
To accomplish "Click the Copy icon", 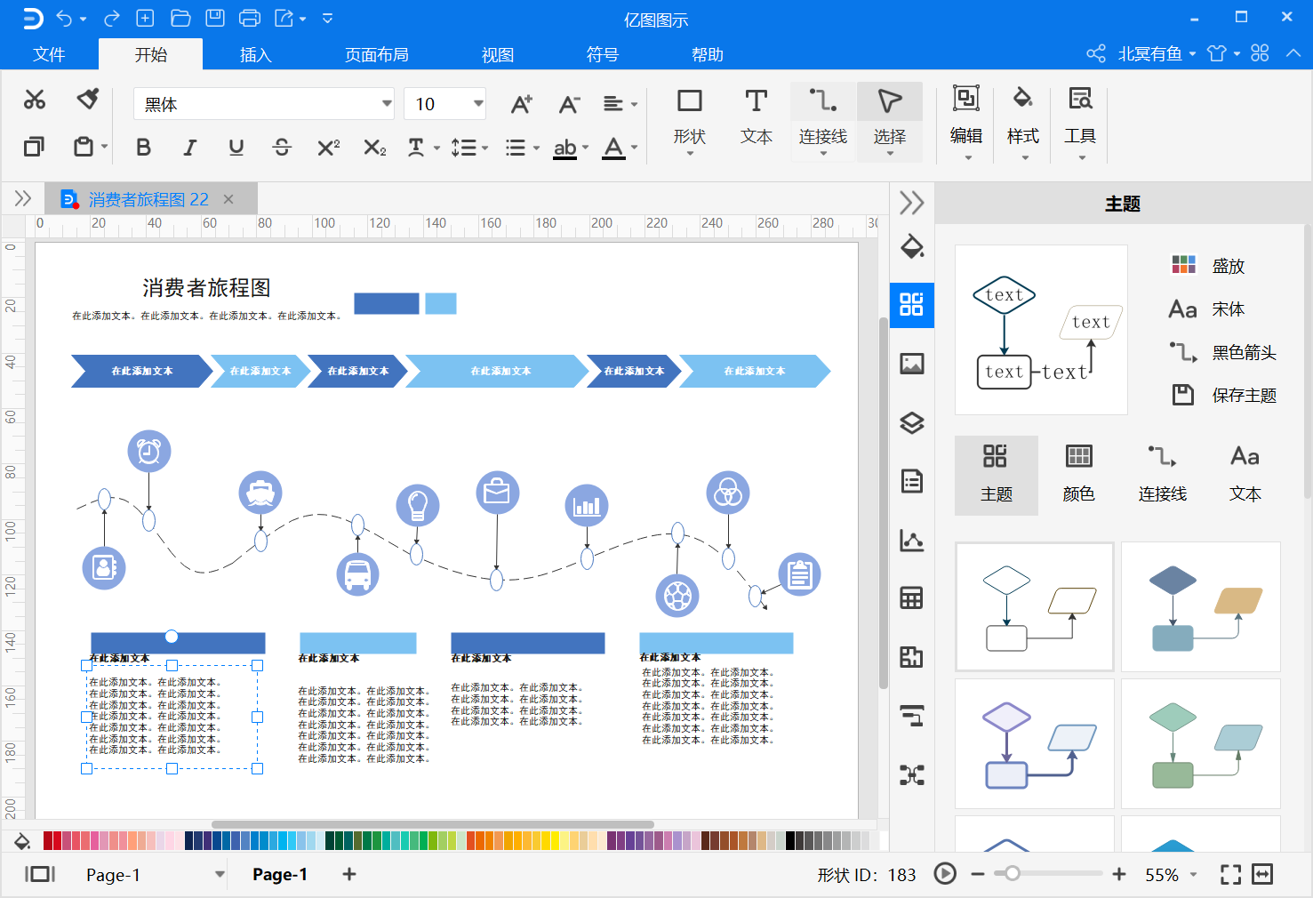I will point(34,146).
